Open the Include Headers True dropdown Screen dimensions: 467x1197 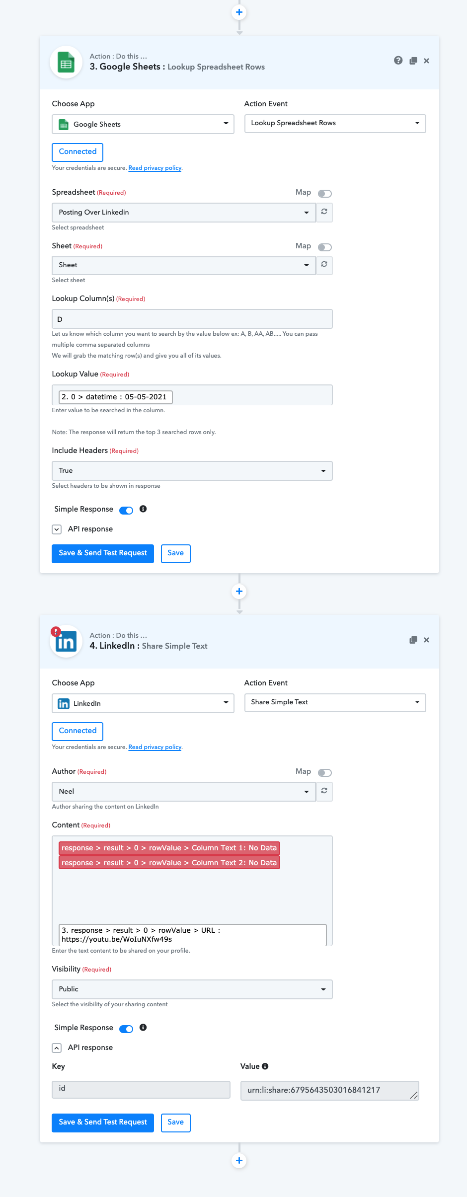[x=192, y=470]
